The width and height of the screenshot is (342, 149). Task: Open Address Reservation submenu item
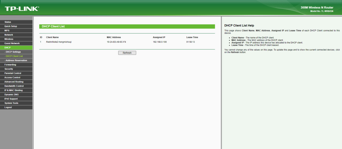pyautogui.click(x=16, y=61)
